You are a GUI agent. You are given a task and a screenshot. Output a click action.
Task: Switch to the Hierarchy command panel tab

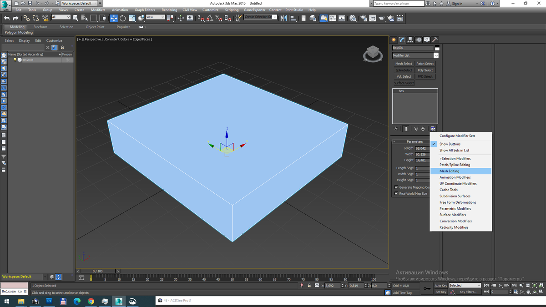[410, 40]
